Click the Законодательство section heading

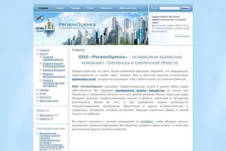(x=50, y=129)
